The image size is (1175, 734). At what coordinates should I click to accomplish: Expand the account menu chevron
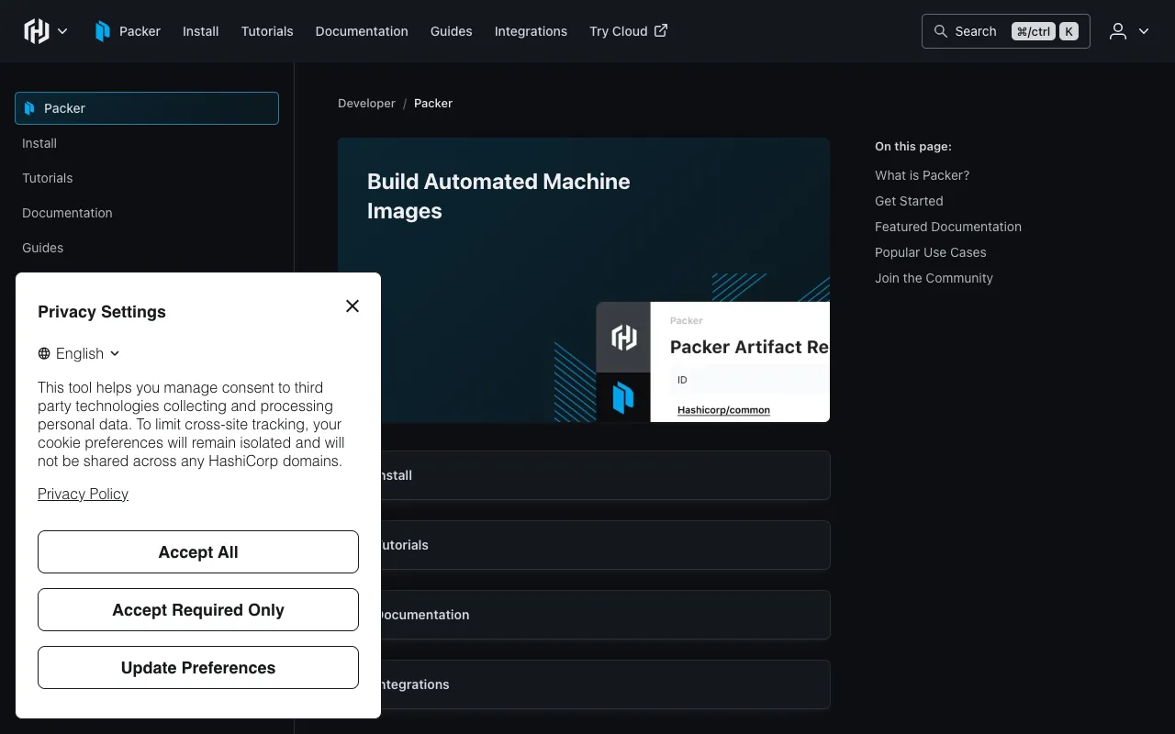point(1144,30)
